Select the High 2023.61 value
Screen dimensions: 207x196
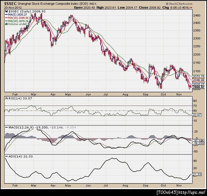pyautogui.click(x=106, y=8)
